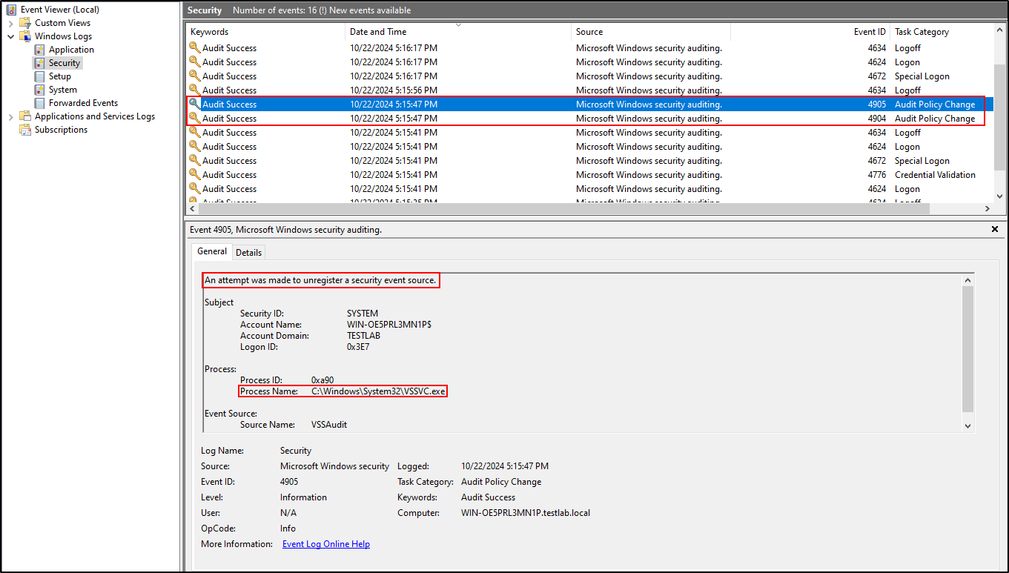Select the Custom Views folder icon
The image size is (1009, 573).
pos(25,23)
